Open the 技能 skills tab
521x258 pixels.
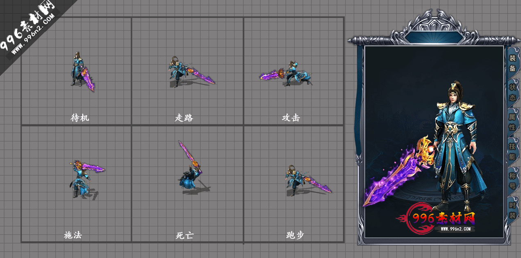512,151
